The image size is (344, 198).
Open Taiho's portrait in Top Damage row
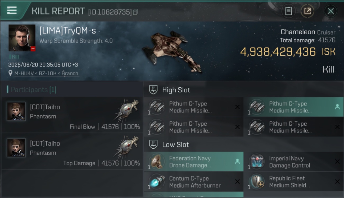16,148
